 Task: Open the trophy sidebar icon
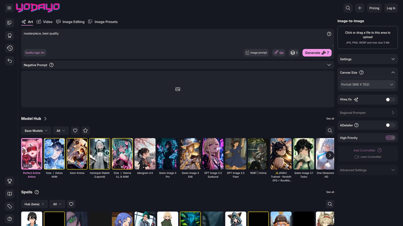tap(9, 181)
